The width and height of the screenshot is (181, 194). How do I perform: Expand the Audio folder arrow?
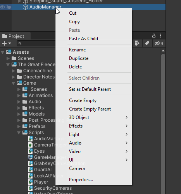(x=19, y=102)
